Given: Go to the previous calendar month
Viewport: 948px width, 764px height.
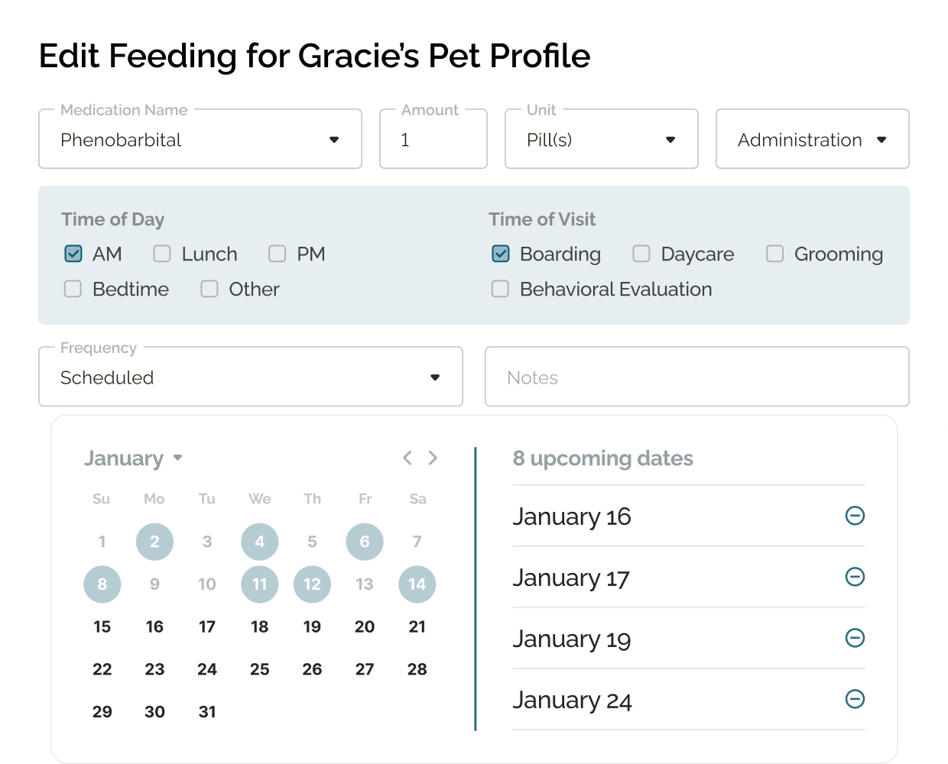Looking at the screenshot, I should (407, 458).
